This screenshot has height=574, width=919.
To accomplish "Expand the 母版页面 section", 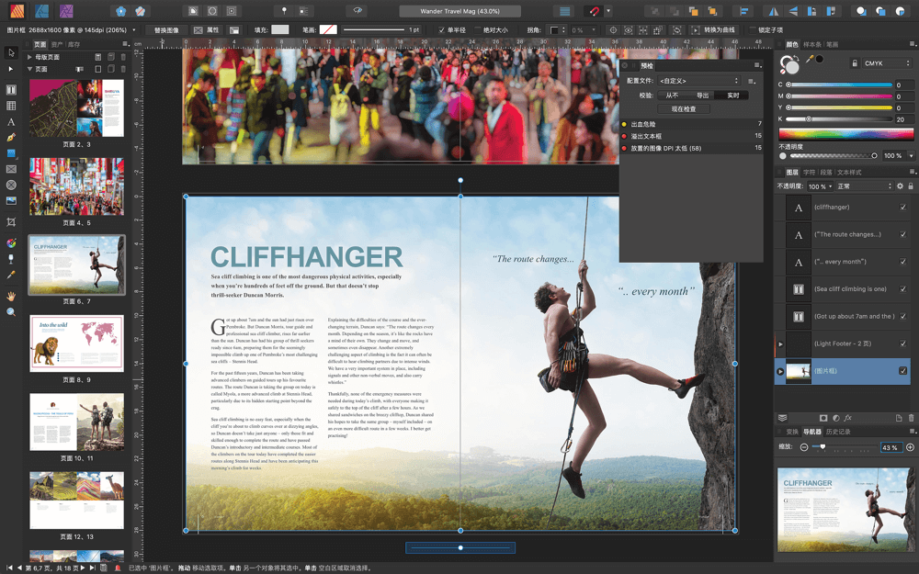I will pyautogui.click(x=29, y=57).
